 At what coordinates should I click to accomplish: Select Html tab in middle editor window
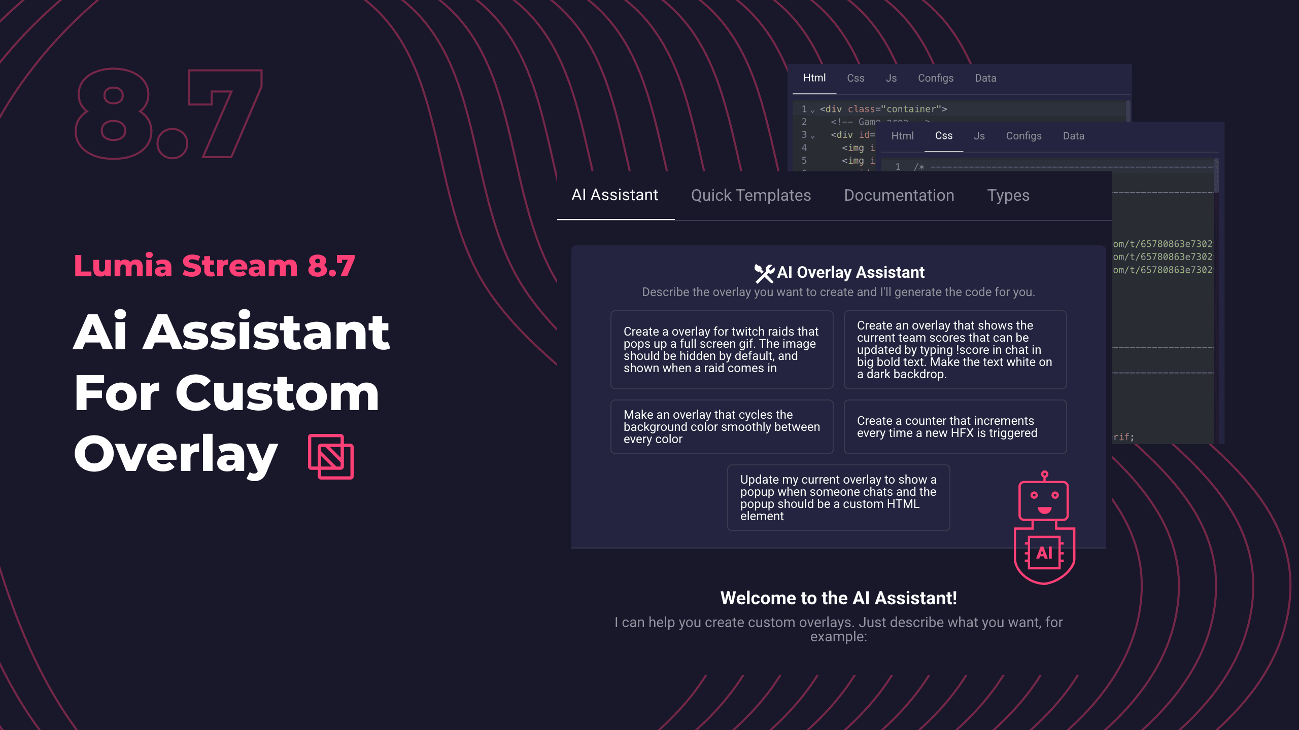[902, 136]
